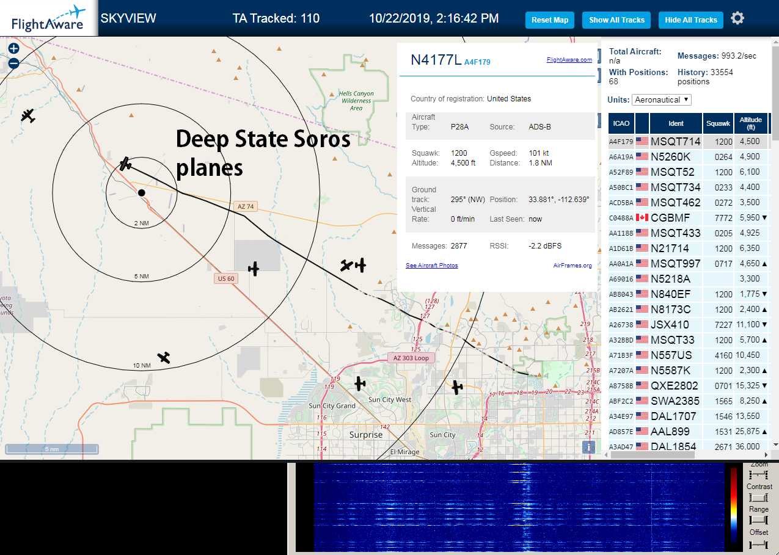This screenshot has height=555, width=779.
Task: Click the Reset Map button
Action: click(x=550, y=20)
